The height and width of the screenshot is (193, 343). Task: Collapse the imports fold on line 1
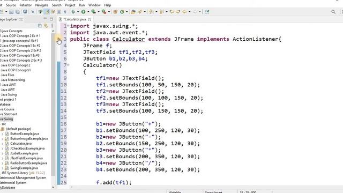[68, 26]
